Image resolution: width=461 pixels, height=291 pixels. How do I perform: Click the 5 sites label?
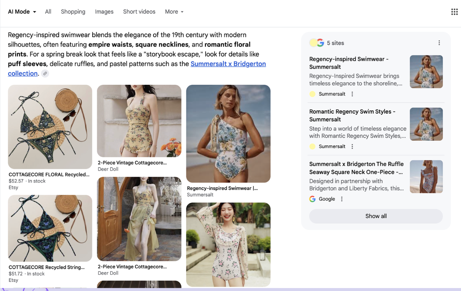(x=335, y=43)
